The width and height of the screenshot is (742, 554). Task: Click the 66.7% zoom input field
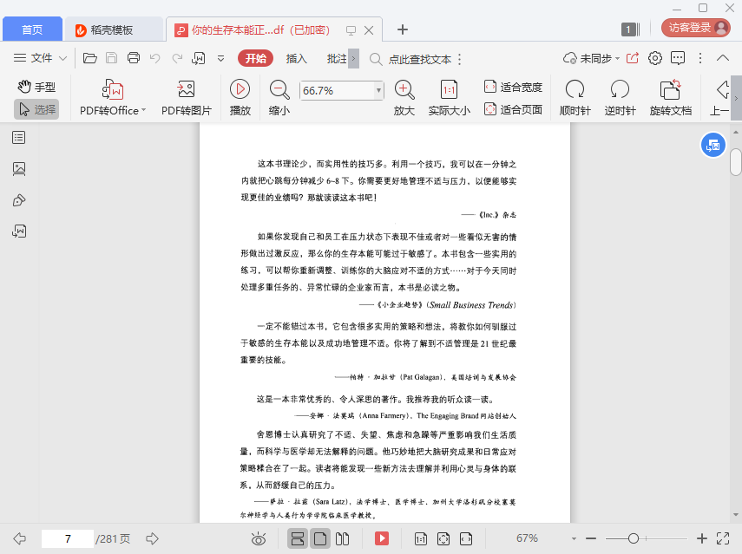click(x=337, y=90)
